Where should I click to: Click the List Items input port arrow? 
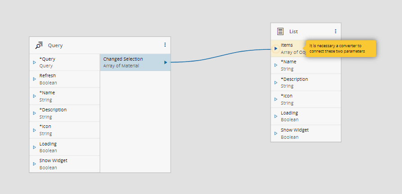pyautogui.click(x=276, y=48)
